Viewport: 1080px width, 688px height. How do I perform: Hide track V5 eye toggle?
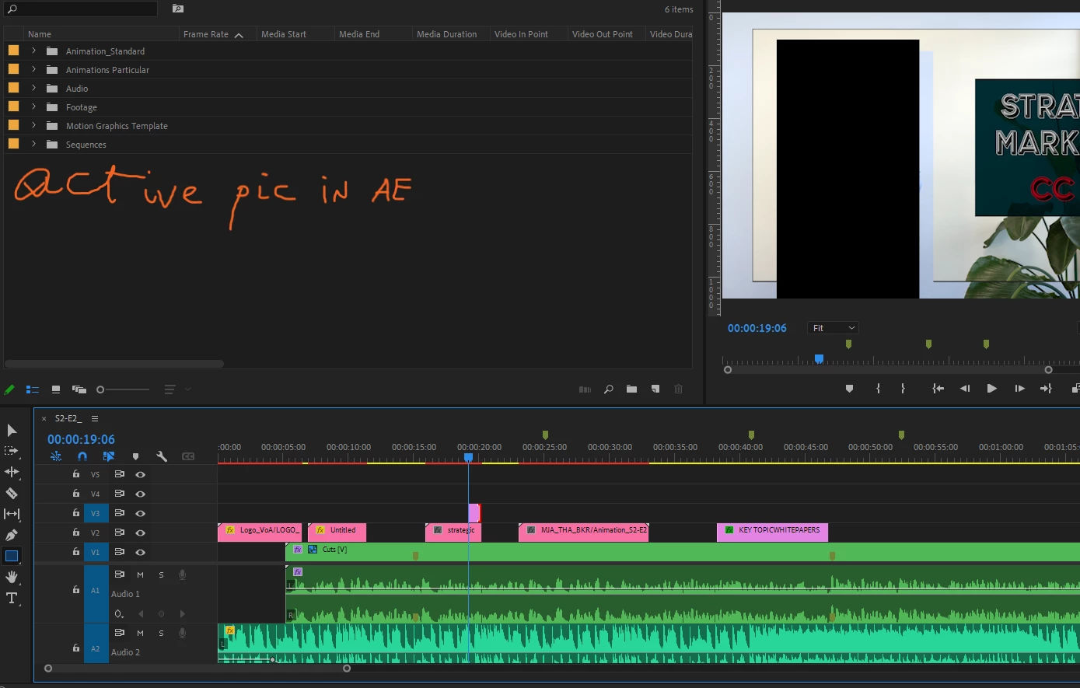click(x=141, y=474)
